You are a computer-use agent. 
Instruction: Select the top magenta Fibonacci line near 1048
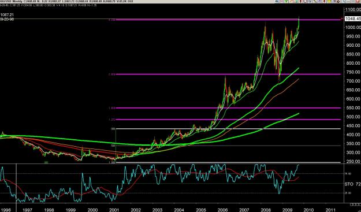point(228,20)
